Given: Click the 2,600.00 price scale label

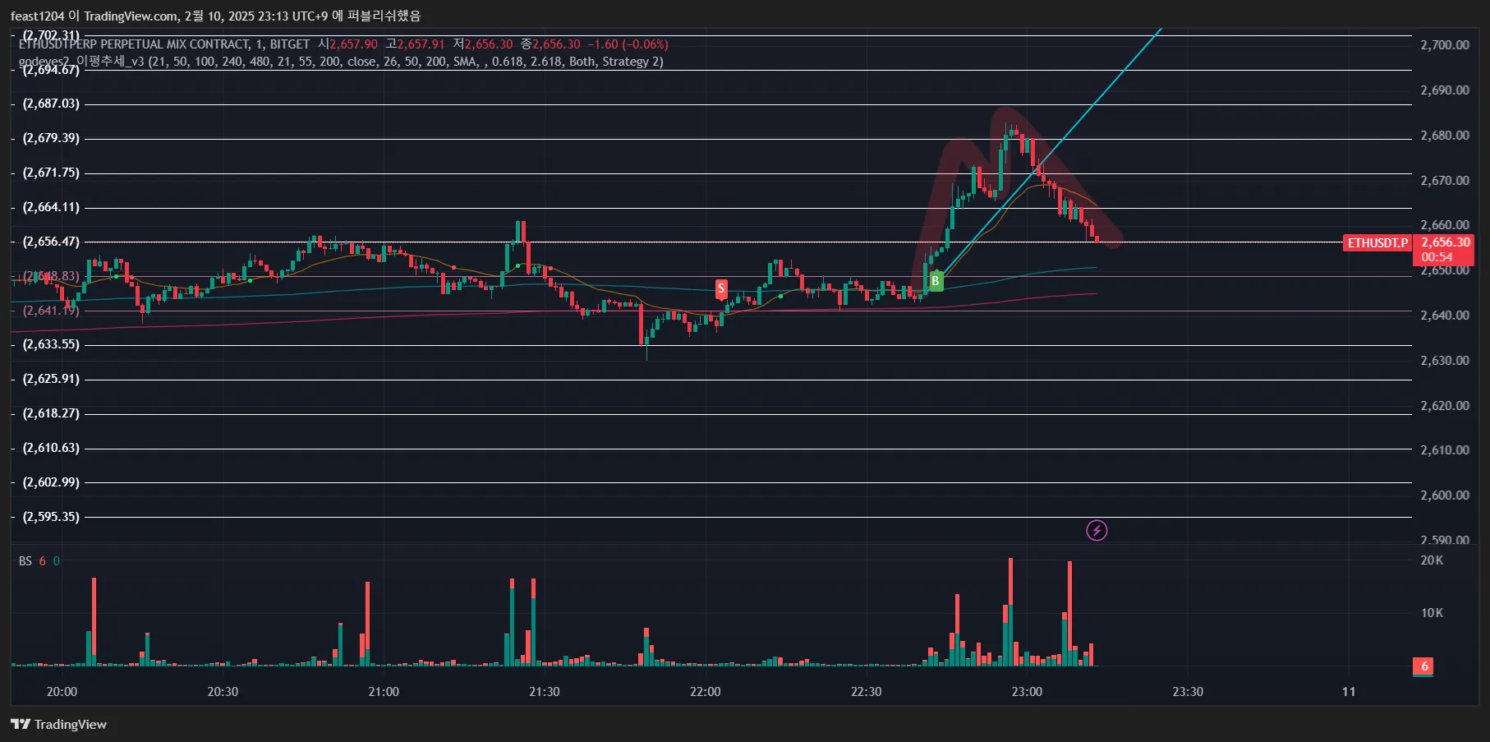Looking at the screenshot, I should click(1445, 495).
